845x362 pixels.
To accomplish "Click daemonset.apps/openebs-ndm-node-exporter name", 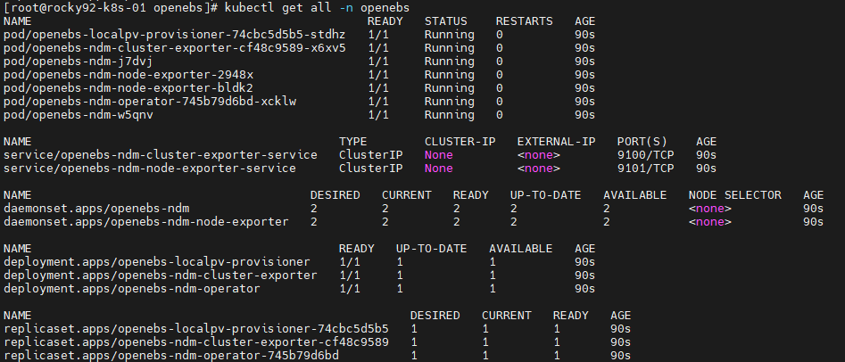I will pos(146,222).
